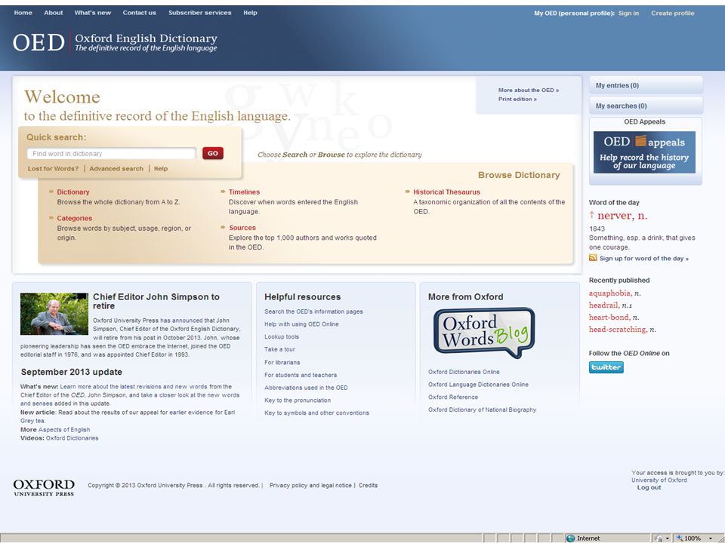725x543 pixels.
Task: Open the Lost for Words? link
Action: pos(53,168)
